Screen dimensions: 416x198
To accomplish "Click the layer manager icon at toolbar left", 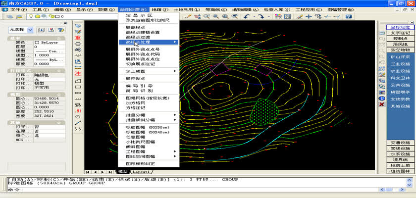I will pos(10,16).
